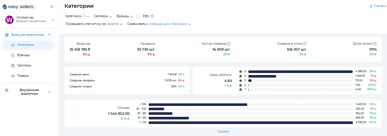
Task: Collapse the sidebar with double chevron icon
Action: (52, 7)
